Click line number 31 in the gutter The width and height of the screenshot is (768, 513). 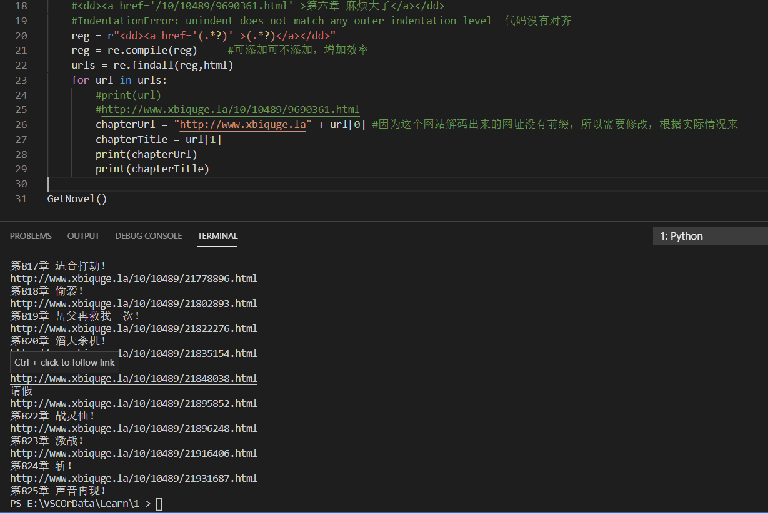21,198
